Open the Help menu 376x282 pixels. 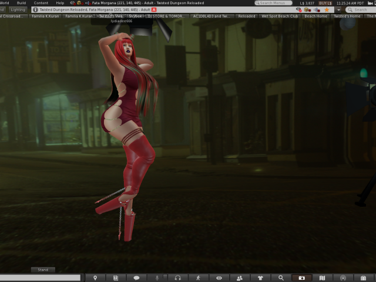tap(60, 3)
